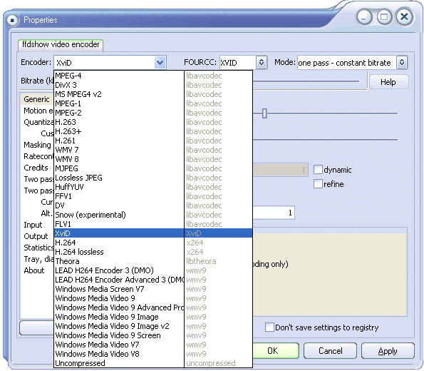This screenshot has height=371, width=424.
Task: Select MPEG-4 in the encoder list
Action: (153, 76)
